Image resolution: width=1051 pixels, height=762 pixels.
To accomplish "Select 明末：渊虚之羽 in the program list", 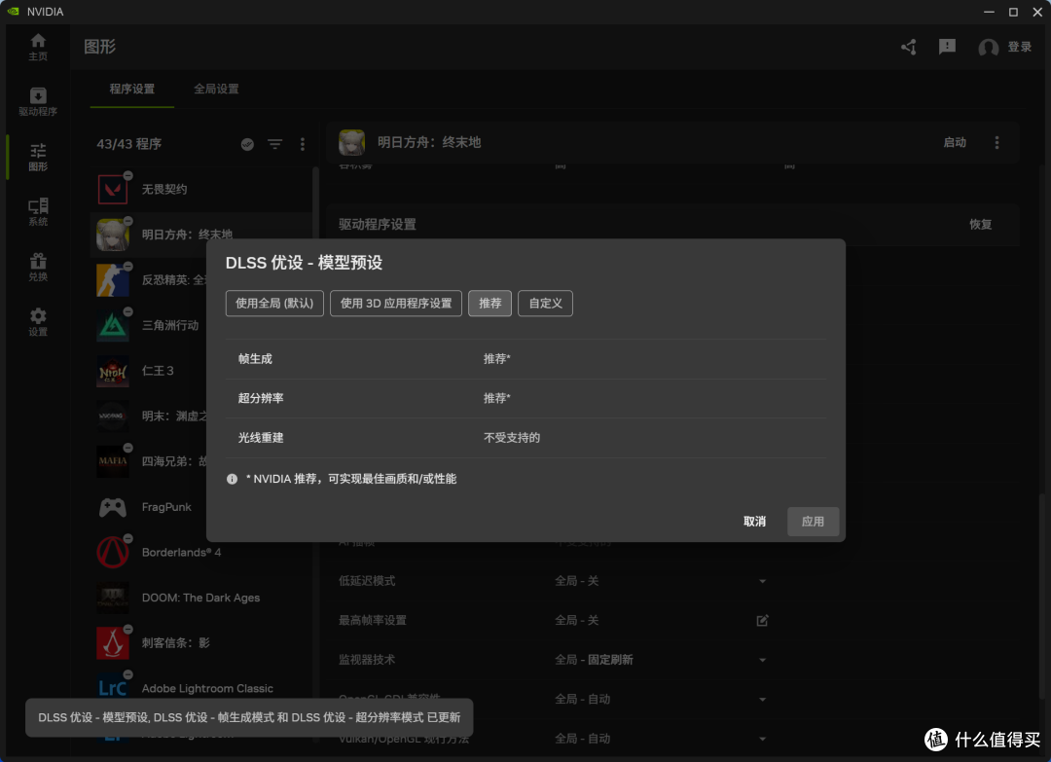I will [150, 417].
